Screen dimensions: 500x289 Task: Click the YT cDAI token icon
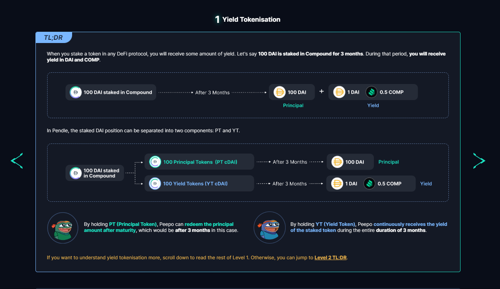coord(155,184)
